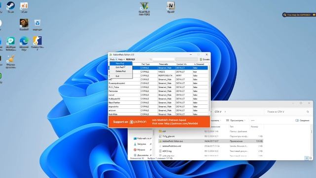Select the RUS_Police ped row
Screen dimensions: 316x178
pos(158,87)
